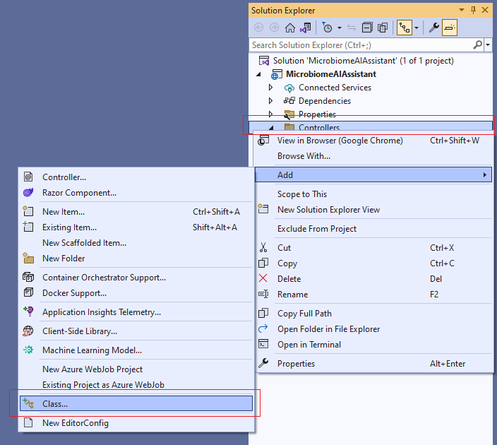497x445 pixels.
Task: Choose Rename in context menu
Action: (373, 295)
